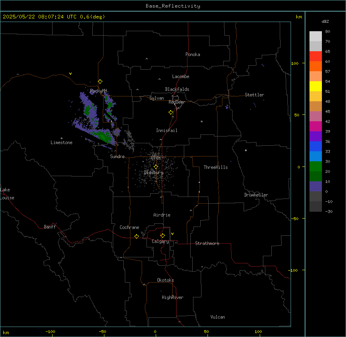
Task: Click the -30 value in the dBZ legend
Action: (329, 211)
